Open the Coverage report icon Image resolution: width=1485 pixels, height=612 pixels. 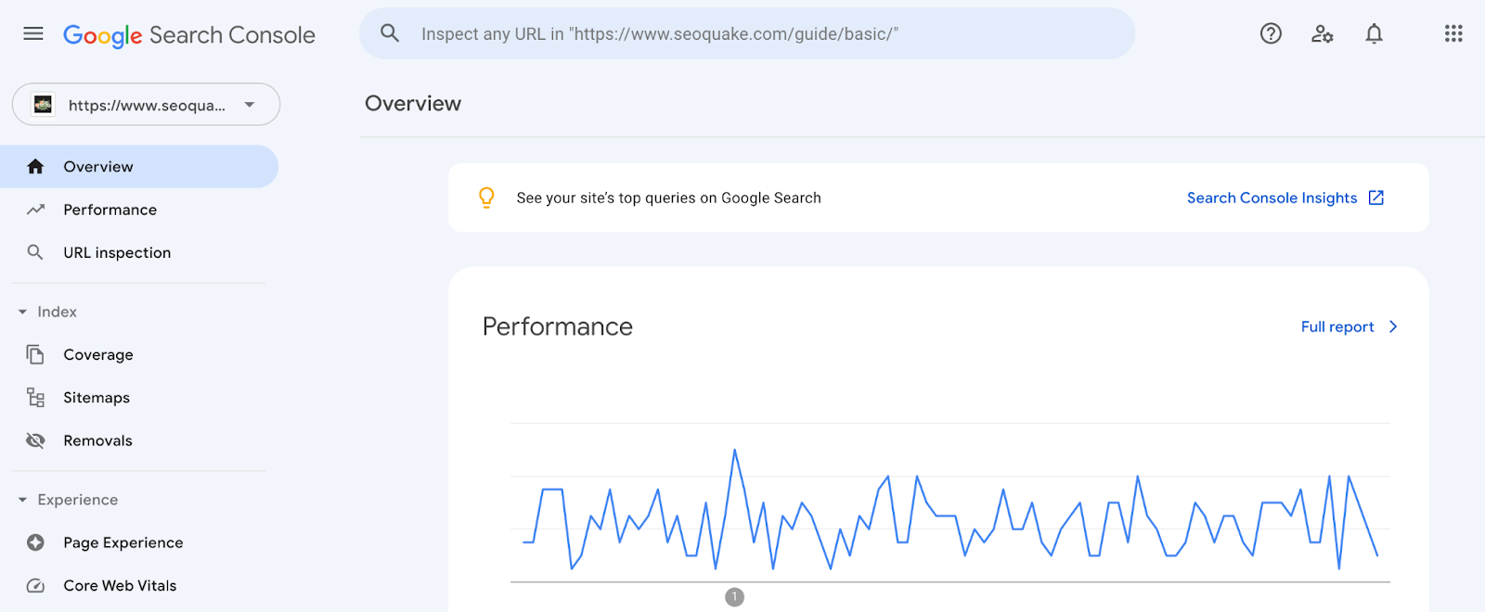[x=34, y=354]
